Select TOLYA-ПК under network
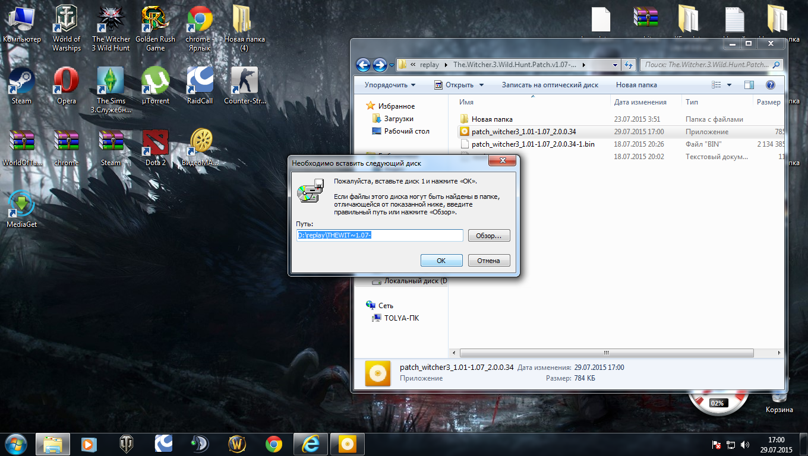The width and height of the screenshot is (808, 456). (x=396, y=318)
